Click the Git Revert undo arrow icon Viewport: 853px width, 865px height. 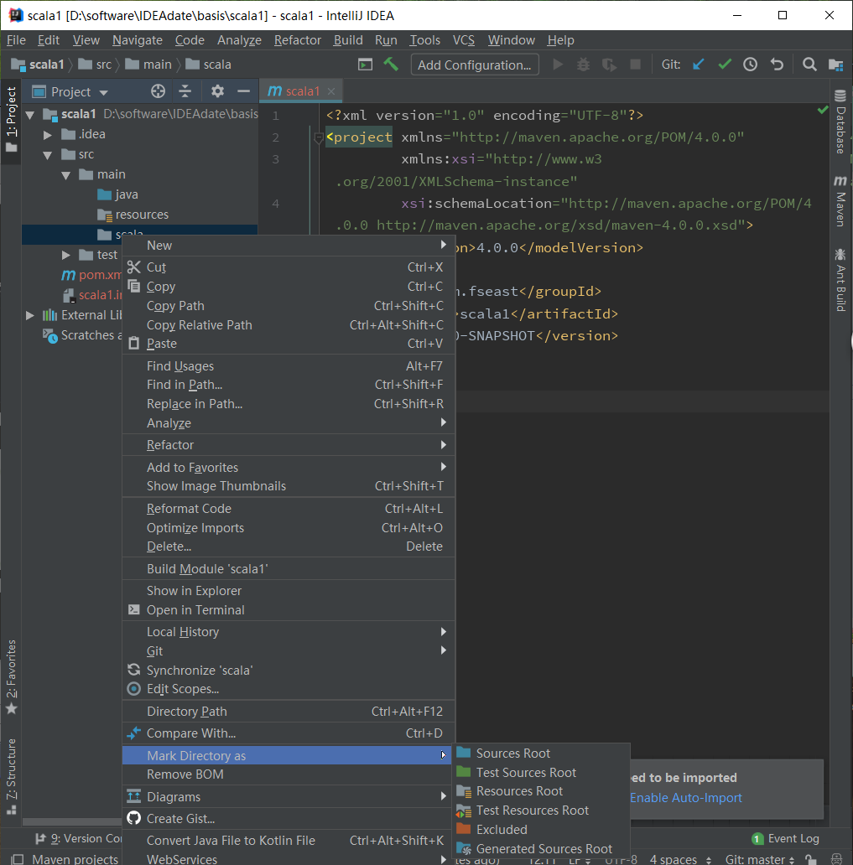coord(777,65)
